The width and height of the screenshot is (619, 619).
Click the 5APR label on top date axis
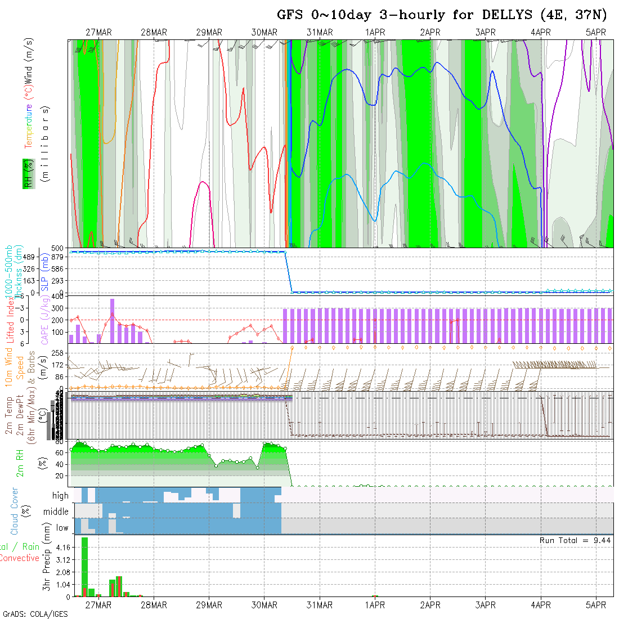(x=595, y=33)
